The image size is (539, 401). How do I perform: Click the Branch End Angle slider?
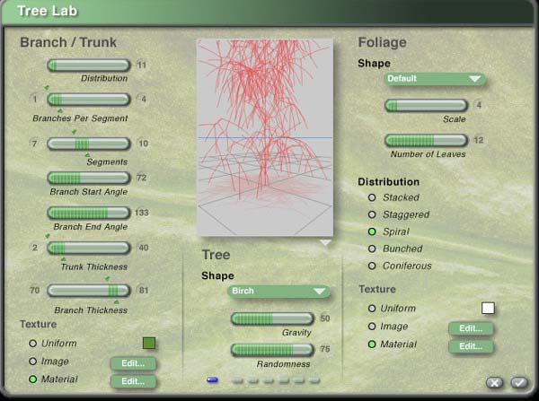[x=89, y=213]
